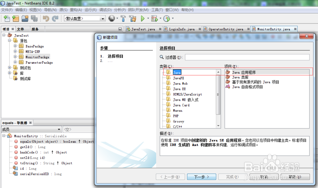Open the Run Project arrow dropdown

(x=148, y=18)
